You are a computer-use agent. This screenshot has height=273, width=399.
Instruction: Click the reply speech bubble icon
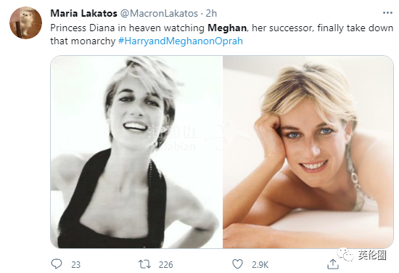[x=57, y=264]
